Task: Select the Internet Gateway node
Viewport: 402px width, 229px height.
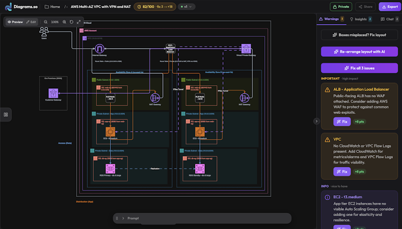Action: (x=100, y=49)
